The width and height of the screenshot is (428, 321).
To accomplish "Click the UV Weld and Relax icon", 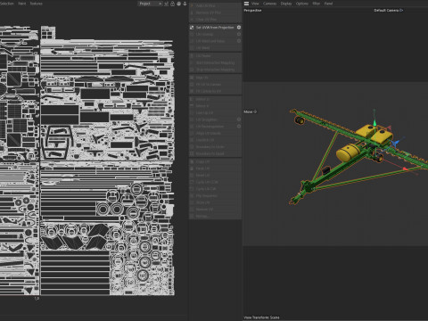I will [x=192, y=41].
